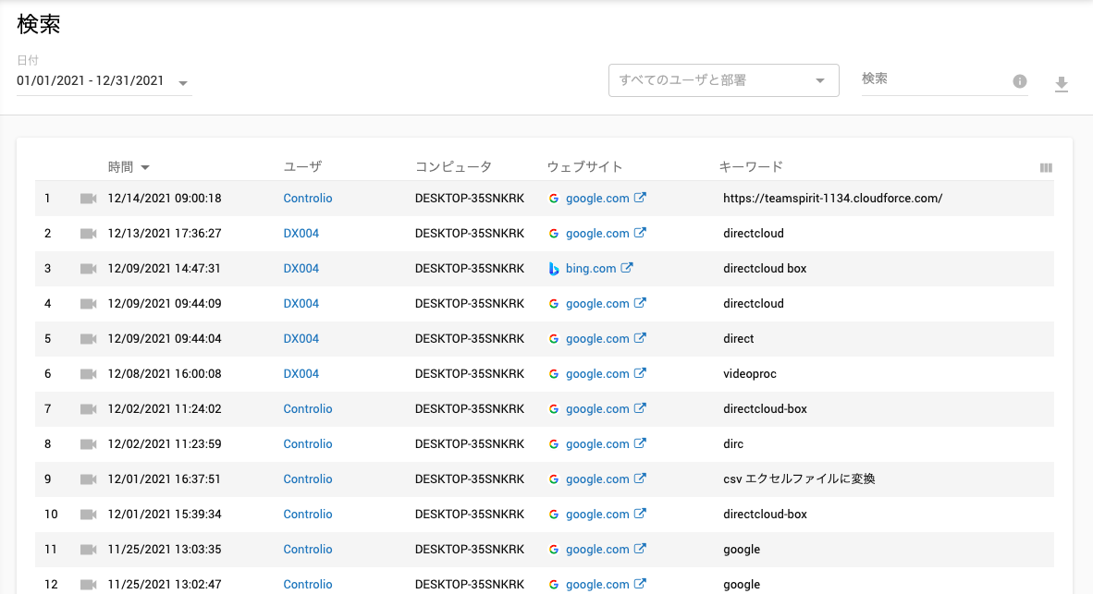Click the download export icon
Screen dimensions: 1093x594
(x=1061, y=83)
